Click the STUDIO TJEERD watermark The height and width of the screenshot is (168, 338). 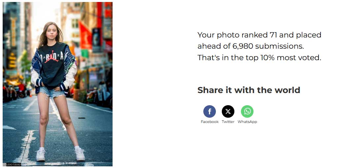click(12, 165)
